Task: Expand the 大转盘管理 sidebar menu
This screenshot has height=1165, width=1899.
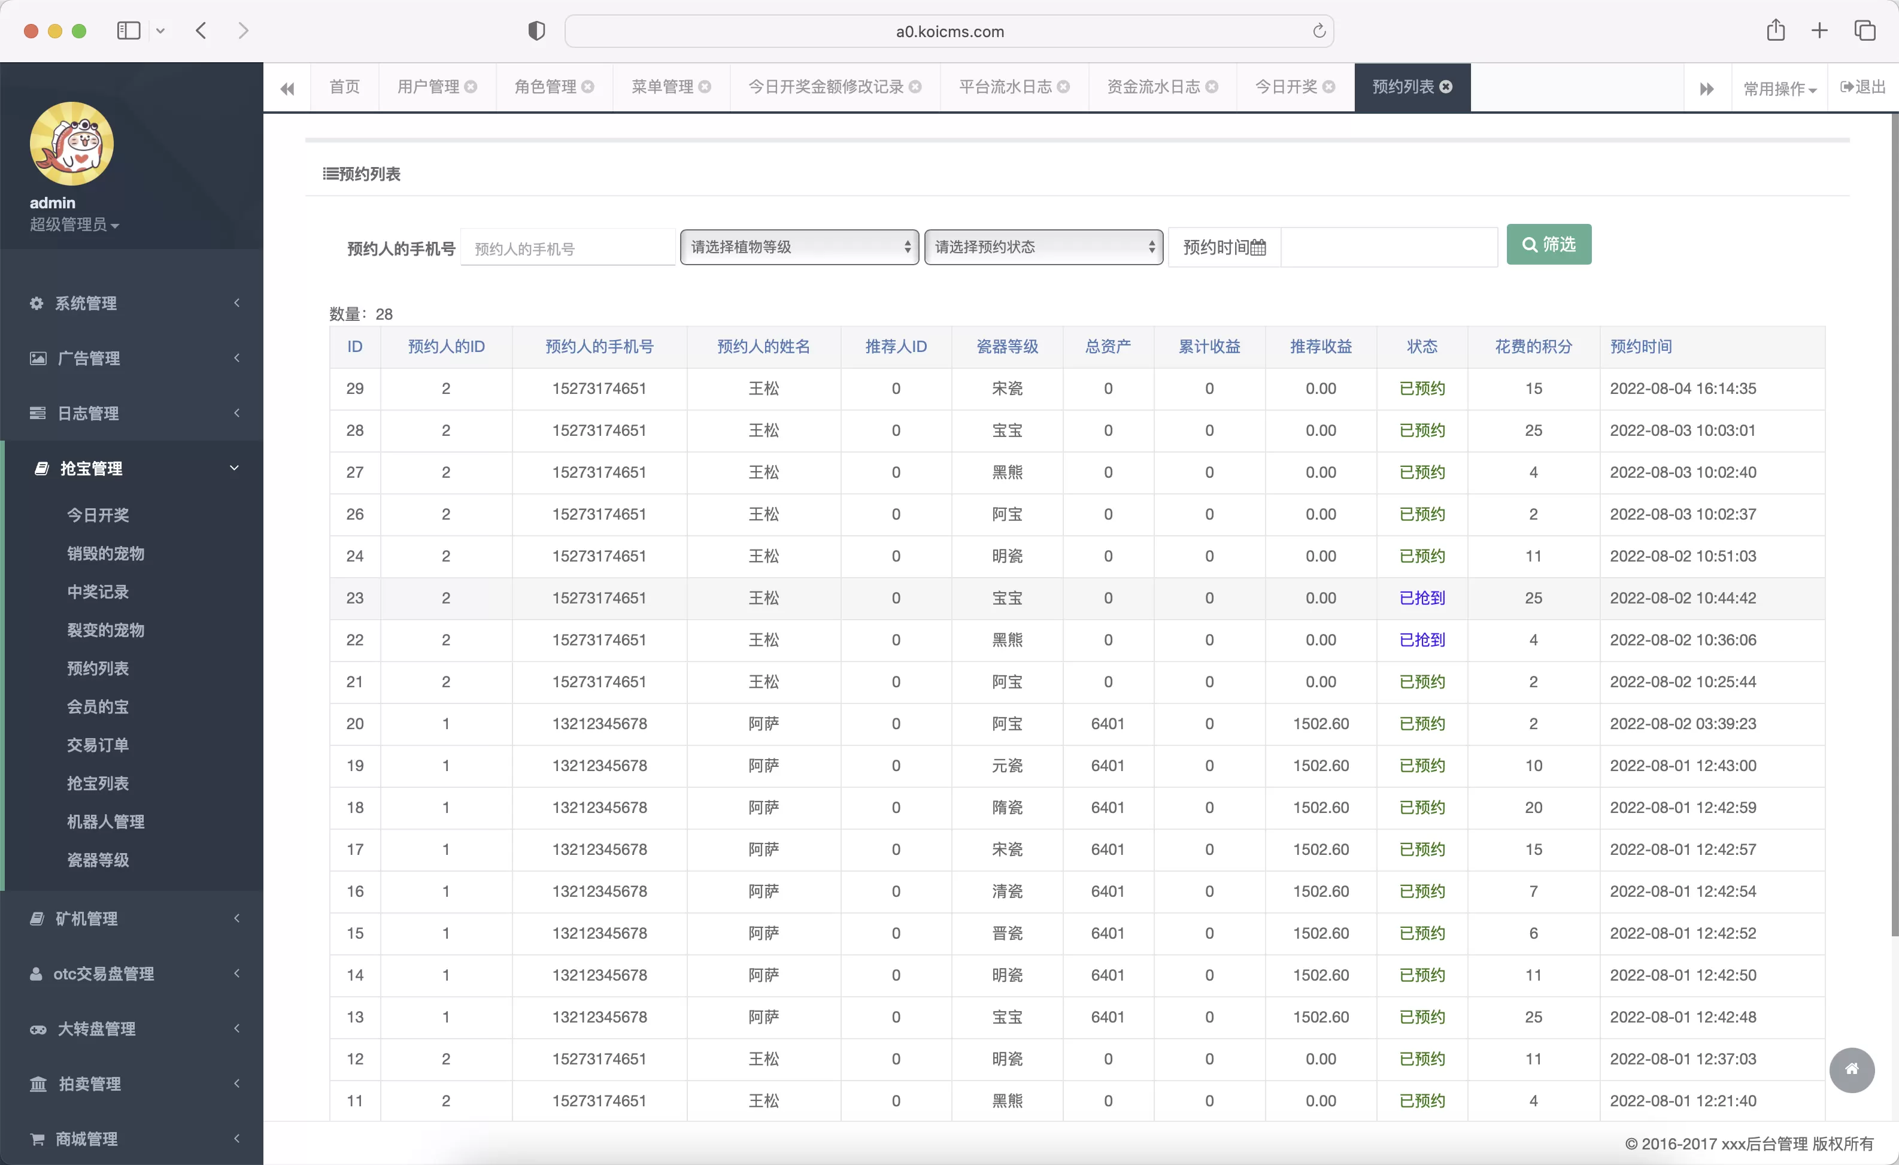Action: click(132, 1029)
